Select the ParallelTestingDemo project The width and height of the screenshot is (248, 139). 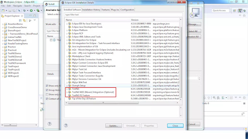[18, 44]
